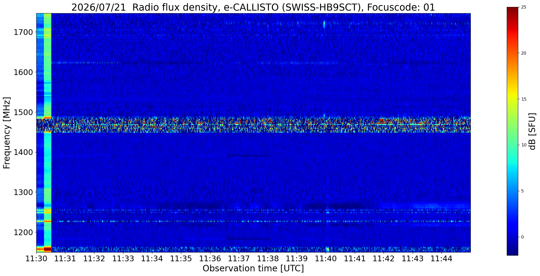Click the Observation time [UTC] axis label
Screen dimensions: 540x276
tap(253, 268)
